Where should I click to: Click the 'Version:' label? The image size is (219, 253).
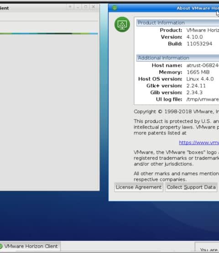click(x=172, y=37)
